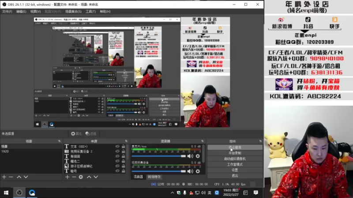The width and height of the screenshot is (353, 198).
Task: Click the OBS preview canvas
Action: tap(132, 72)
